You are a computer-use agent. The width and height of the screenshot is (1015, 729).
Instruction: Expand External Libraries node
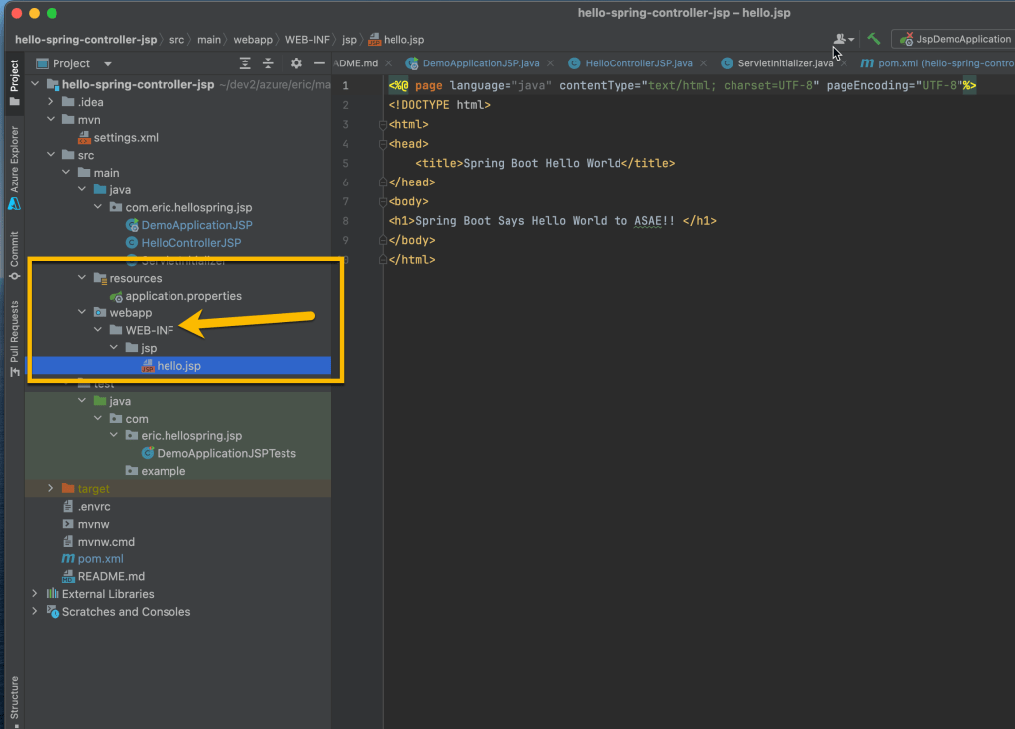coord(35,594)
